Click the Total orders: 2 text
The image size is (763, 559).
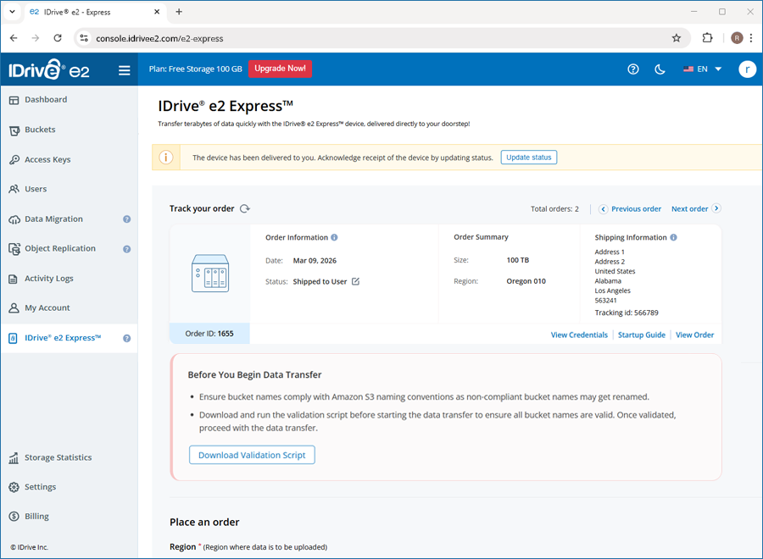554,209
